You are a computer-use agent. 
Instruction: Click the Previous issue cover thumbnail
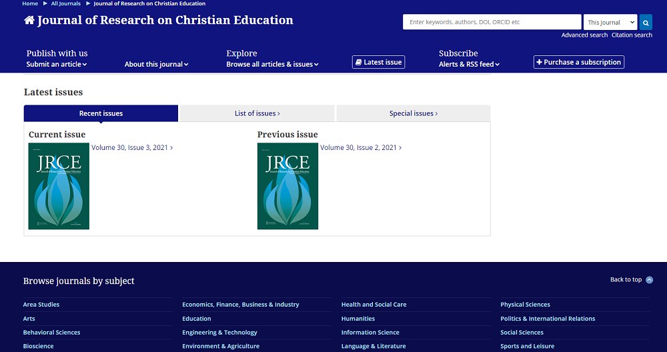(x=287, y=186)
